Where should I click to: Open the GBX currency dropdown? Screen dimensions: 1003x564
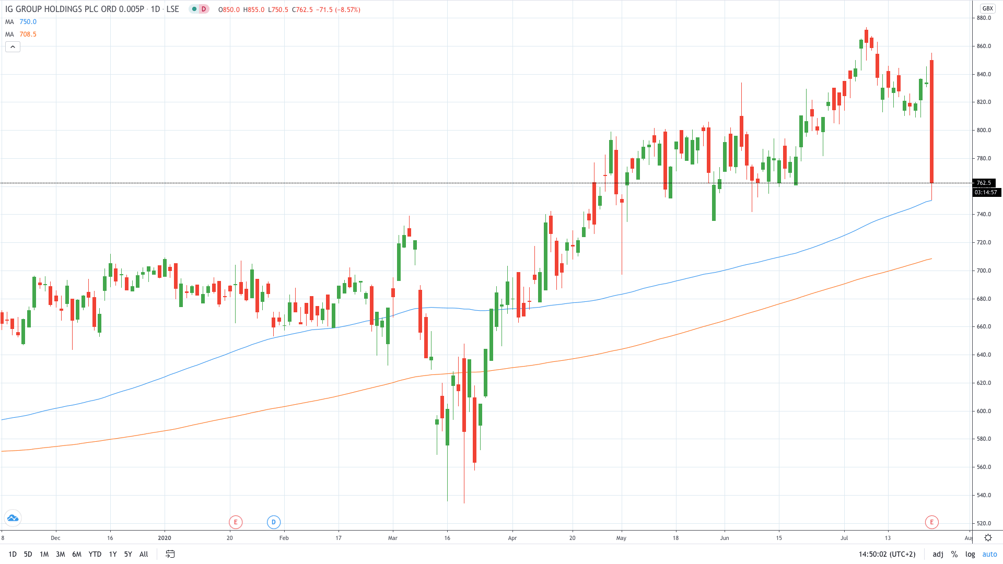click(x=987, y=8)
